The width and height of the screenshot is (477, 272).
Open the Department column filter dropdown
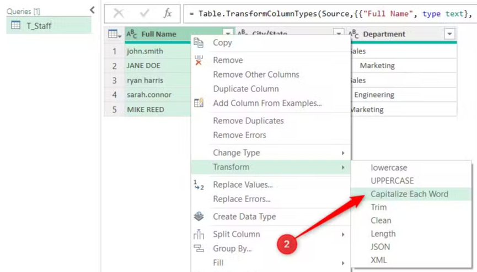coord(449,34)
